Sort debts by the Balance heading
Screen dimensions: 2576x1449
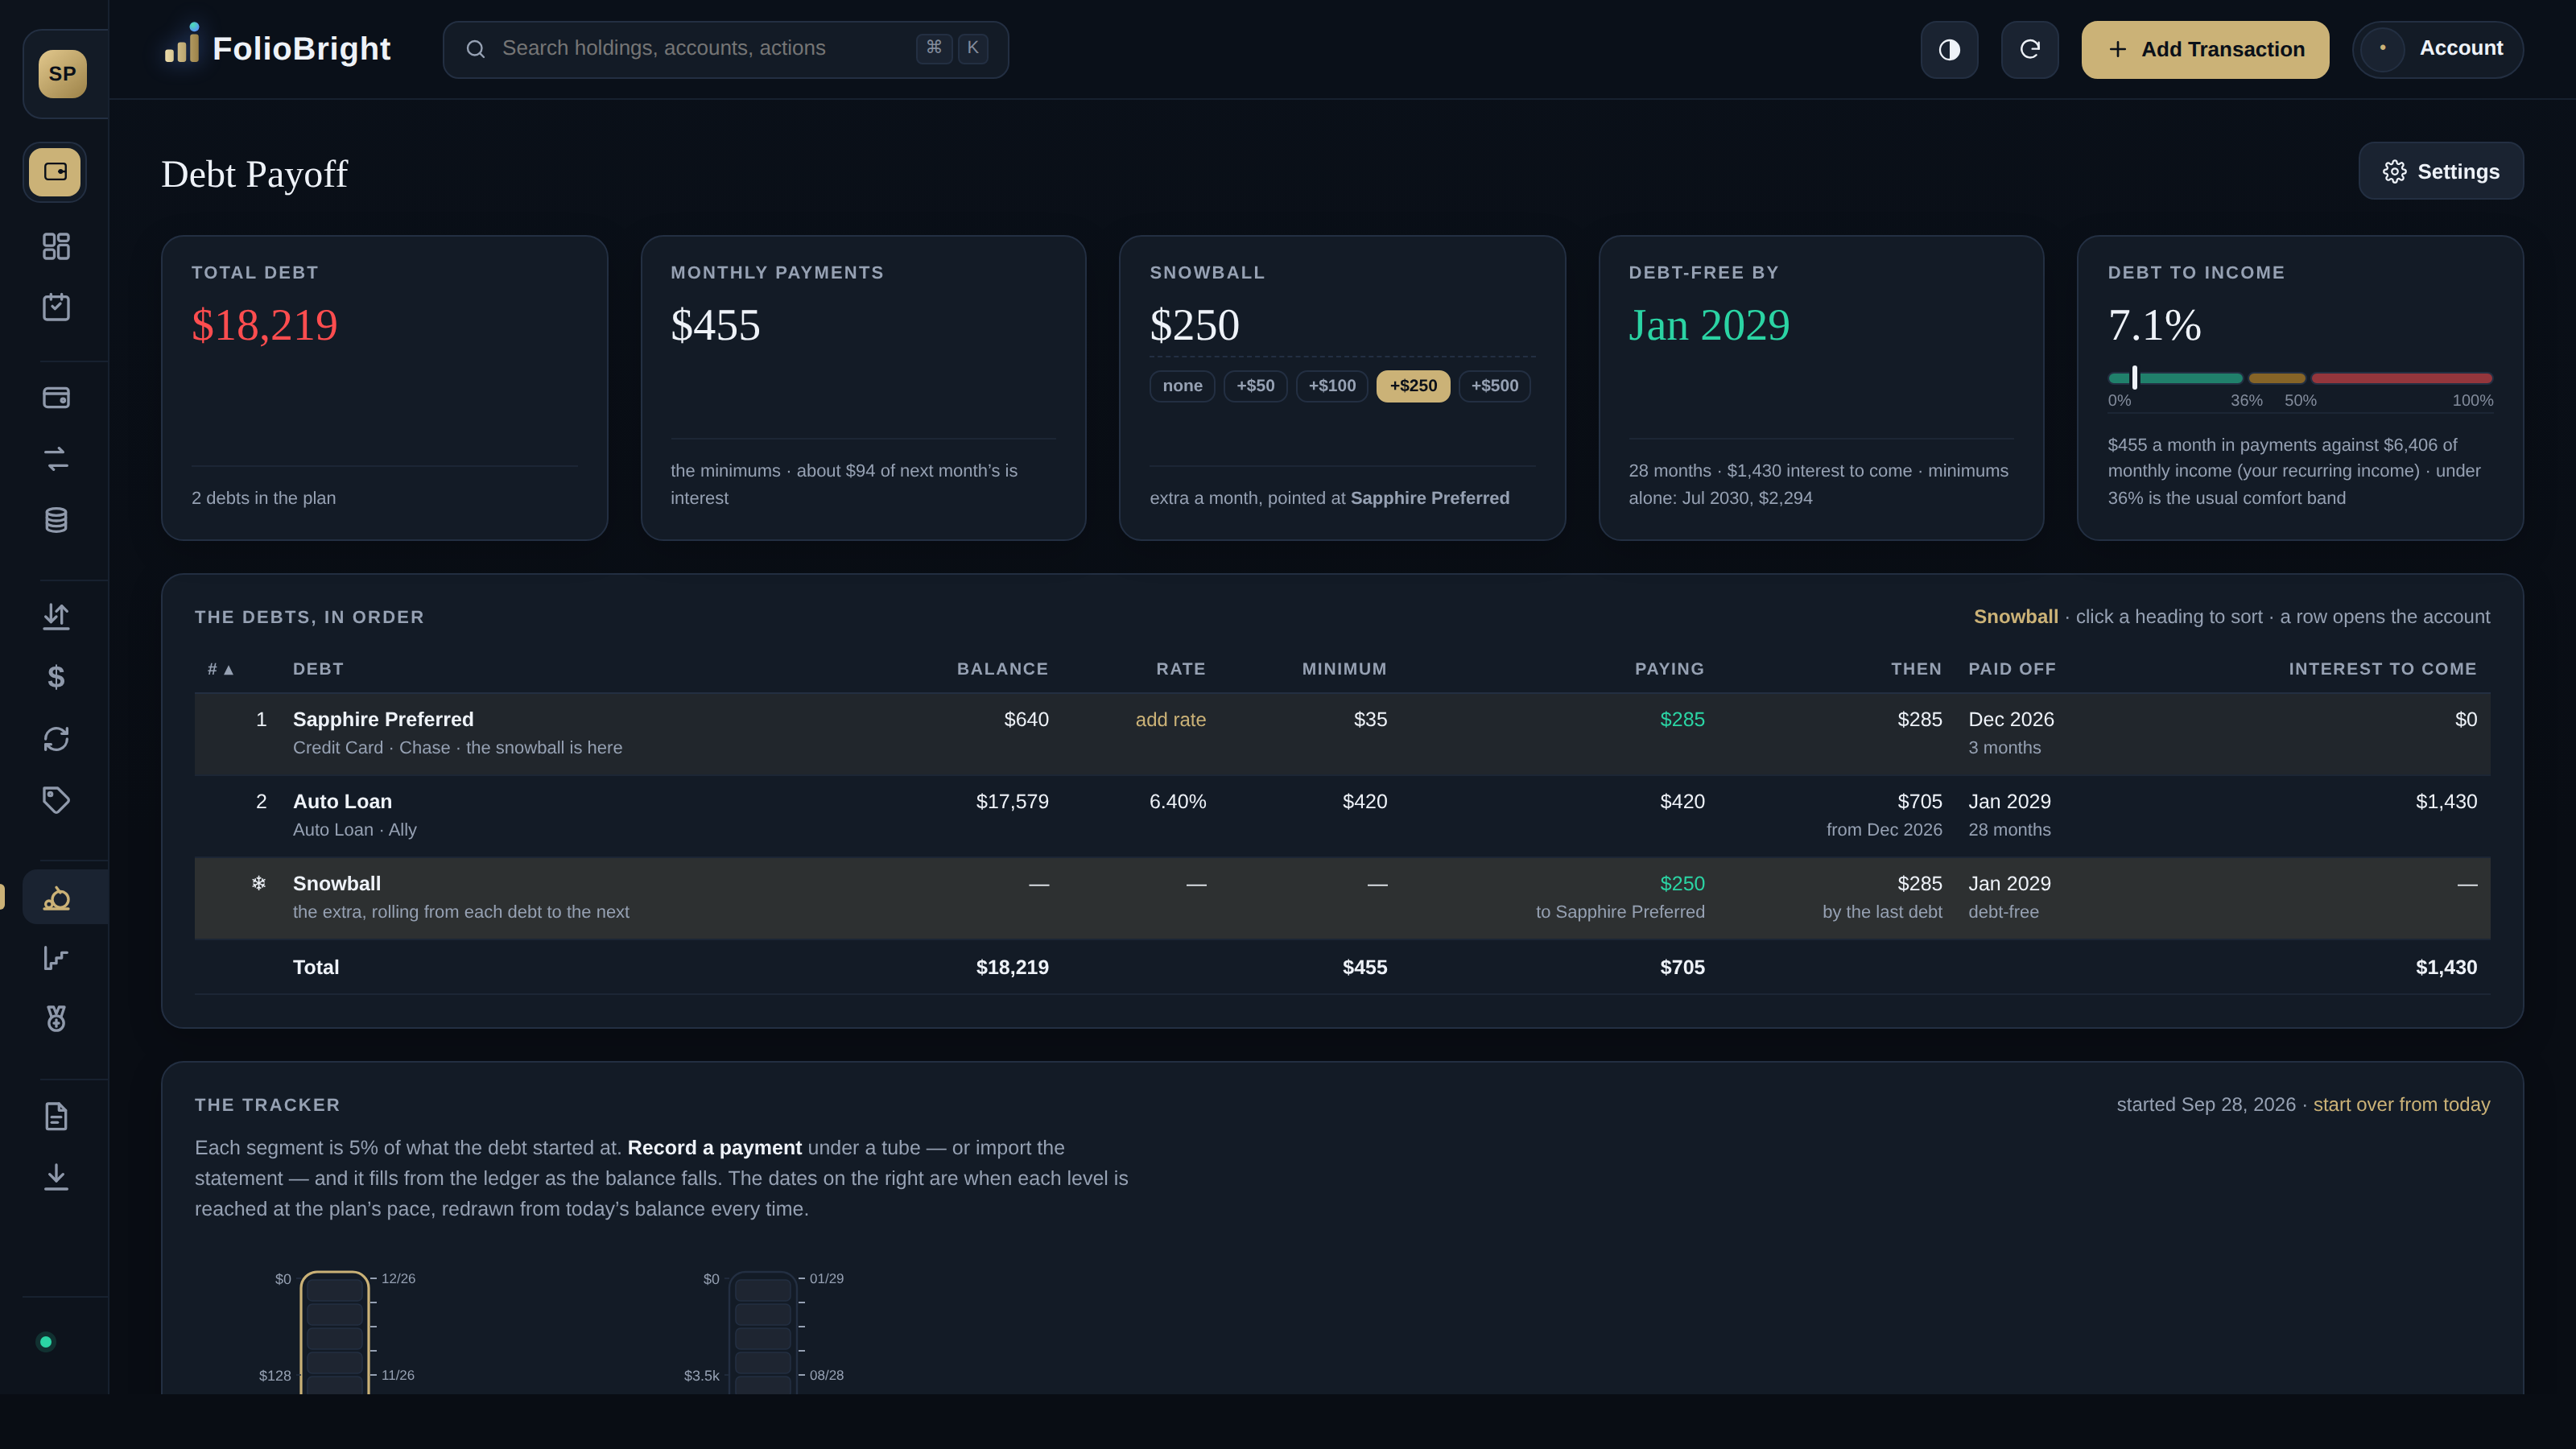coord(1002,669)
